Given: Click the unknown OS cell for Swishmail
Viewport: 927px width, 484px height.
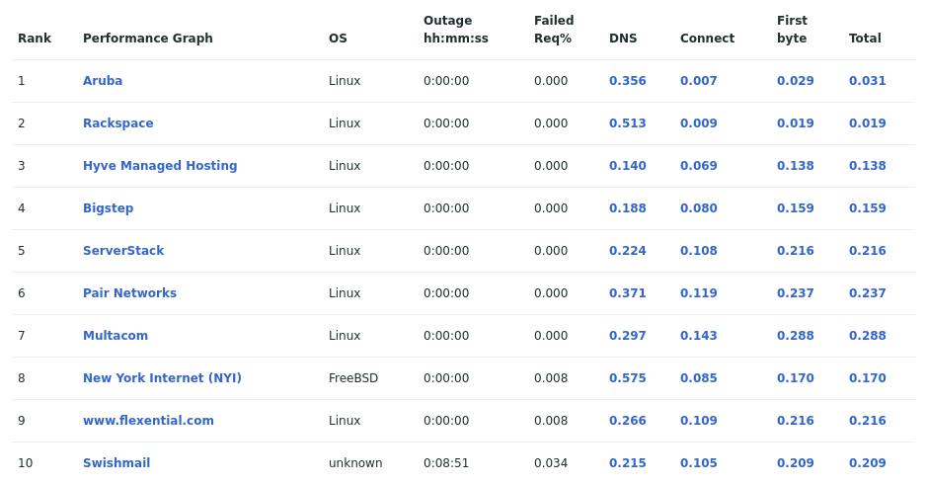Looking at the screenshot, I should tap(355, 462).
